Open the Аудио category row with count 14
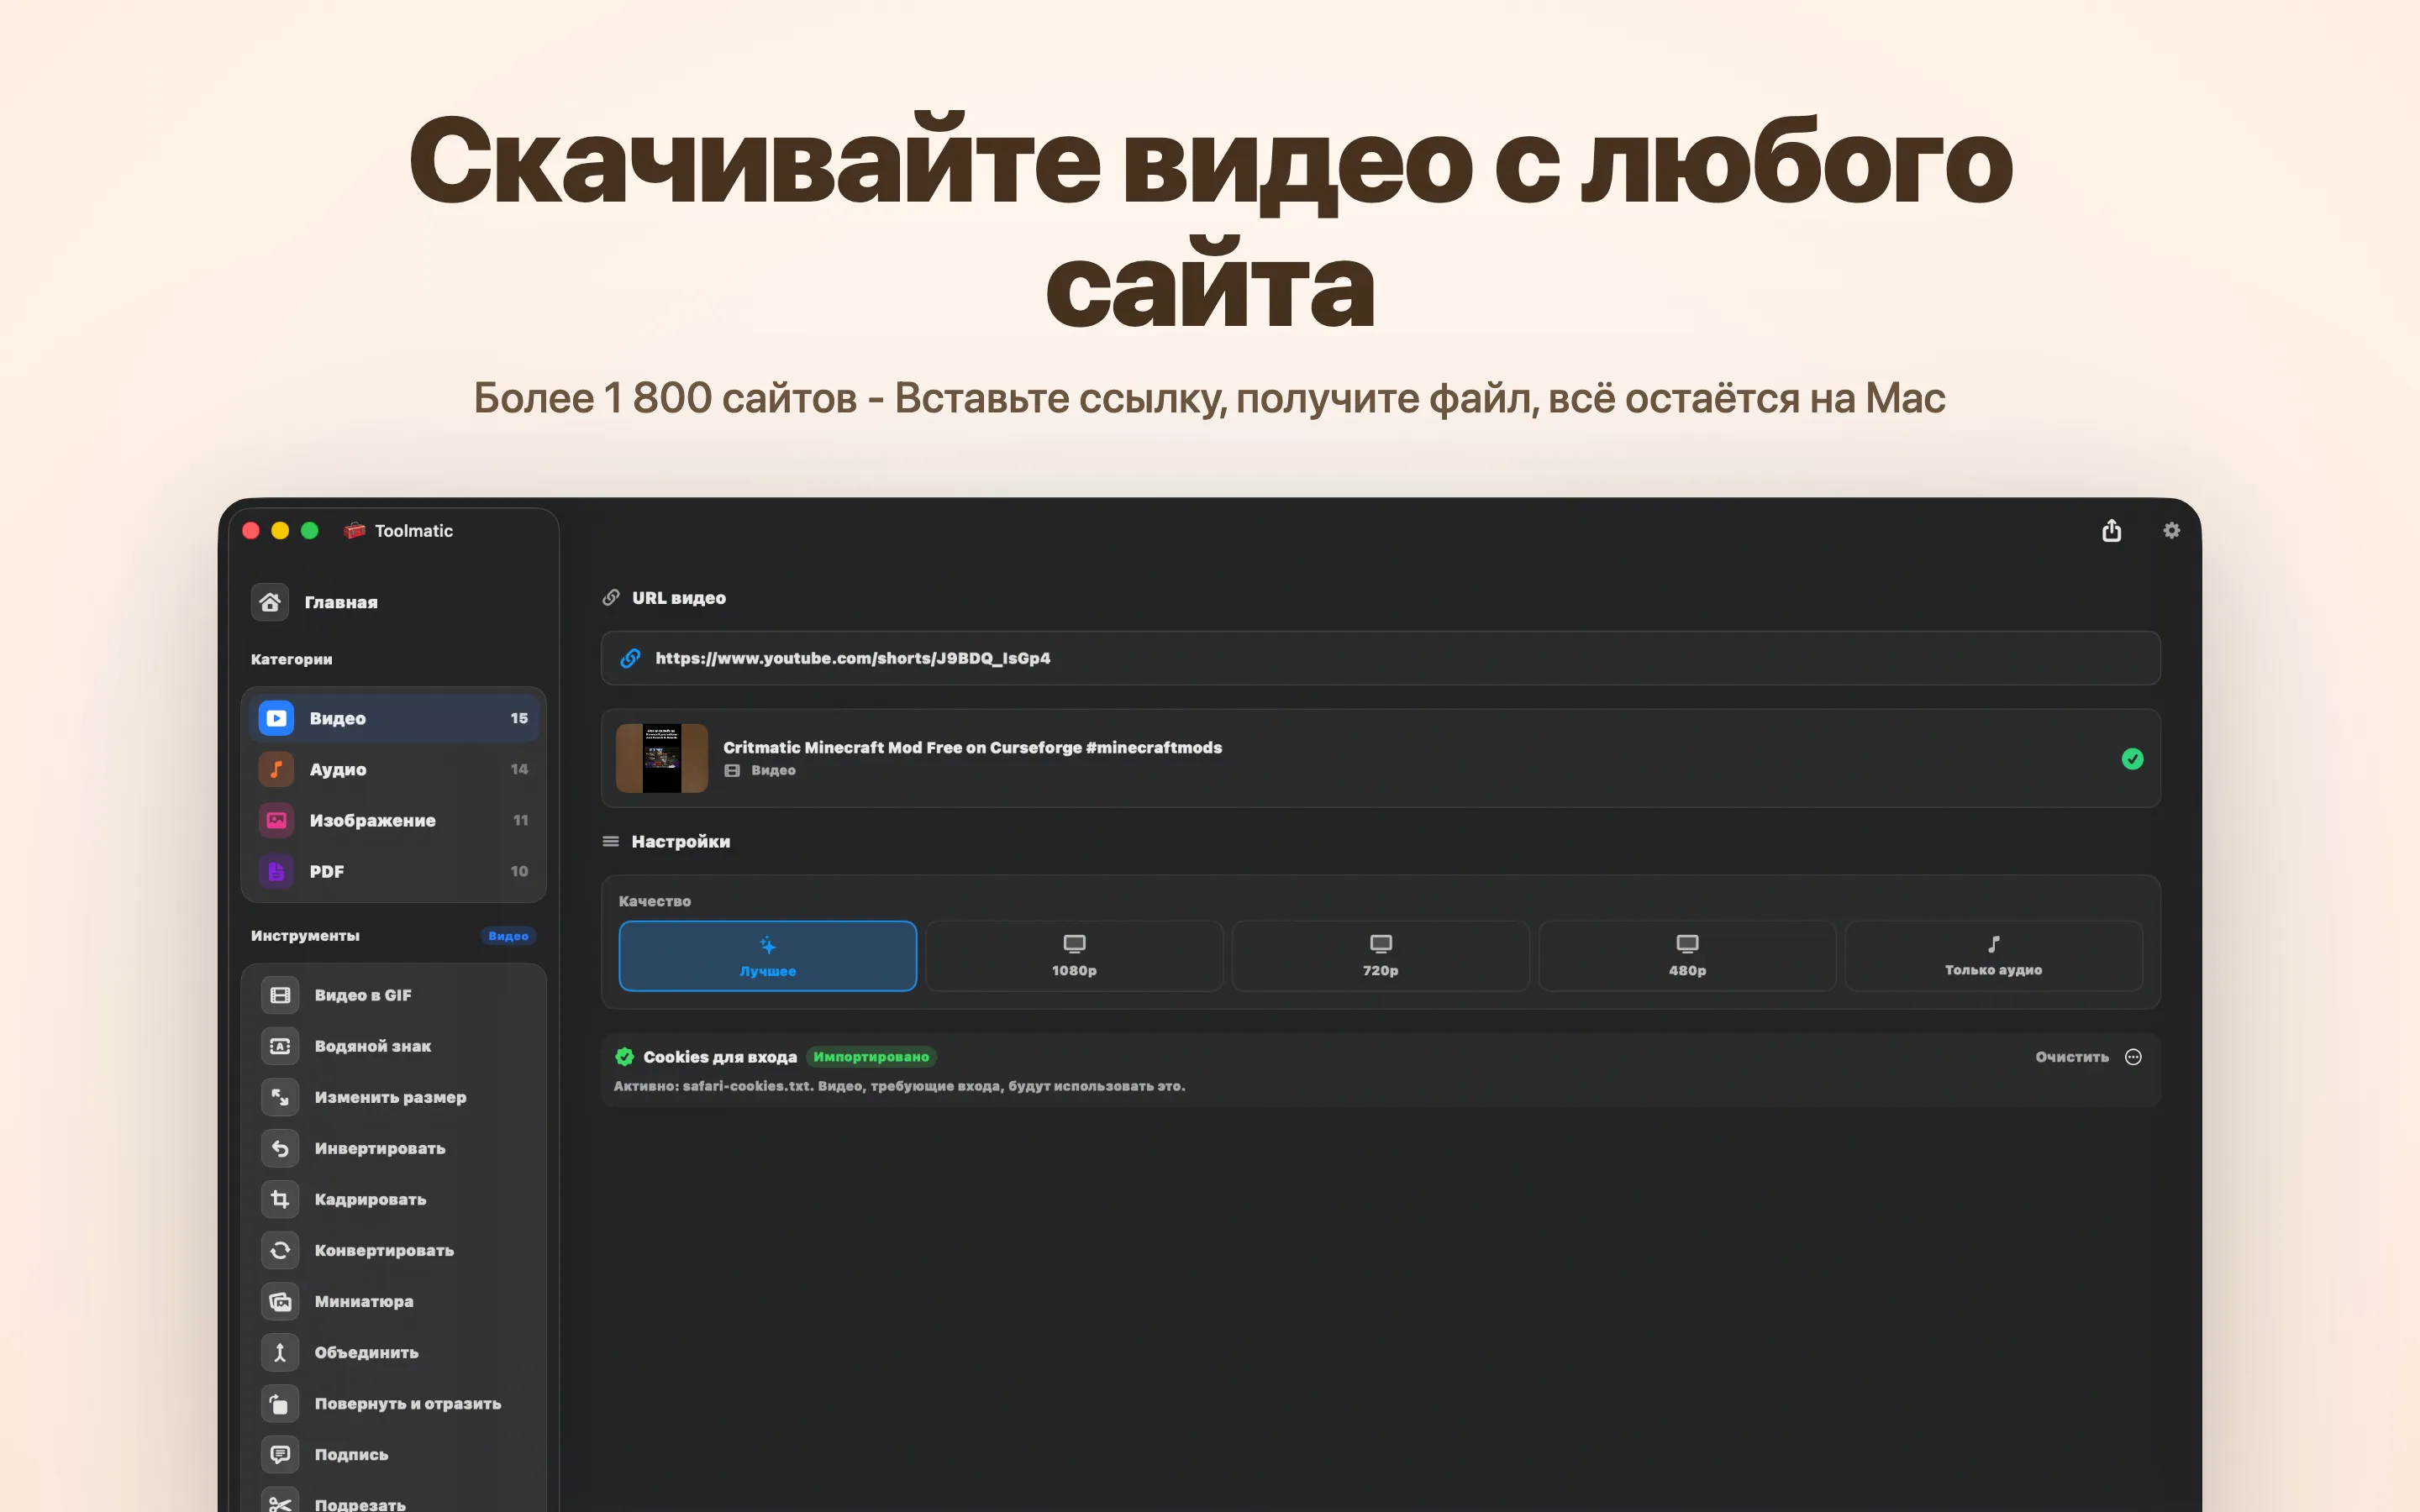2420x1512 pixels. pyautogui.click(x=394, y=769)
